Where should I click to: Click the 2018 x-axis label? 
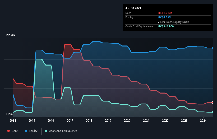point(89,121)
